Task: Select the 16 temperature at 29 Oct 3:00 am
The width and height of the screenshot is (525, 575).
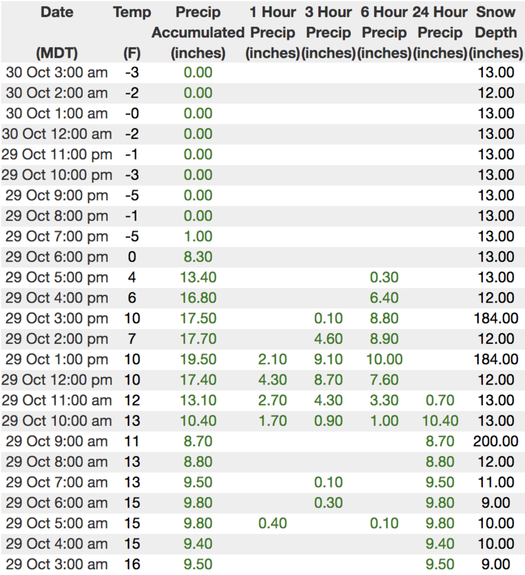Action: [132, 564]
